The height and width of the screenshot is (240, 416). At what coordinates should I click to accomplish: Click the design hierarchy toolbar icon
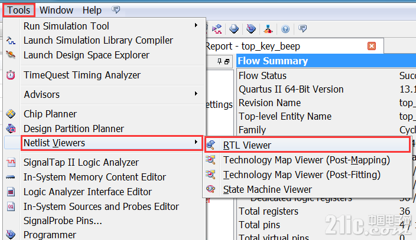pos(268,29)
